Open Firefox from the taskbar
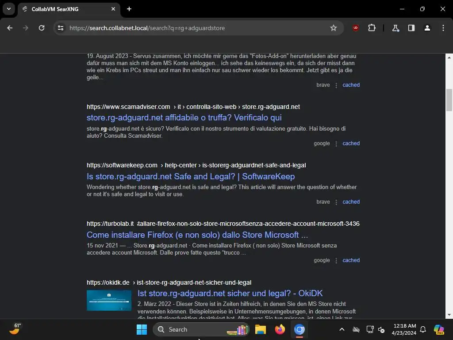Viewport: 453px width, 340px height. pos(280,329)
